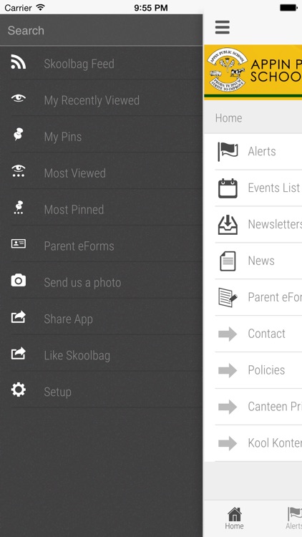Tap Like Skoolbag option

[102, 355]
